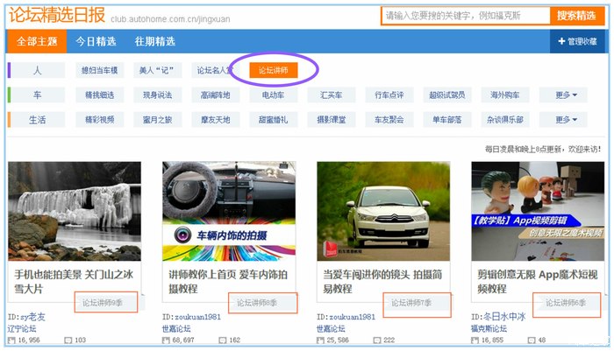Switch to the 今日精选 tab
The image size is (614, 351).
click(x=95, y=41)
